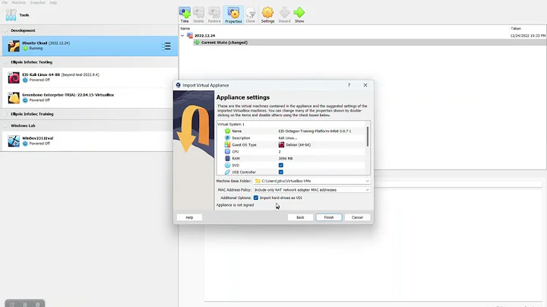Click the Take snapshot toolbar icon
The image size is (547, 307).
click(x=185, y=14)
